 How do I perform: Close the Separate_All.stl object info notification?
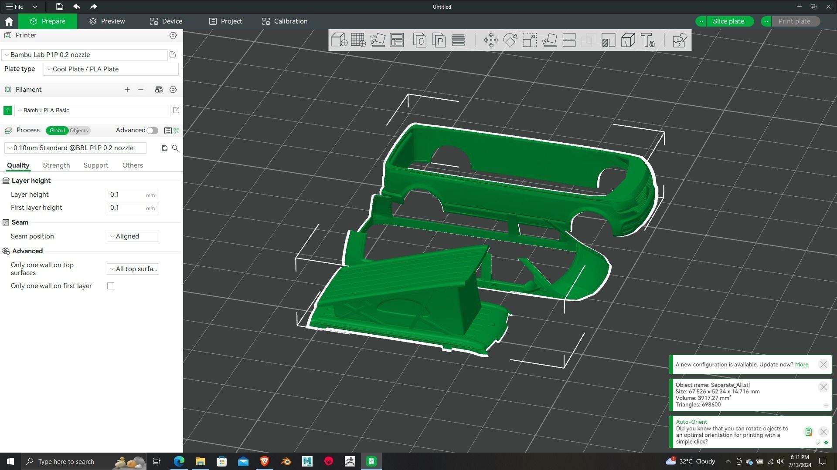tap(823, 387)
